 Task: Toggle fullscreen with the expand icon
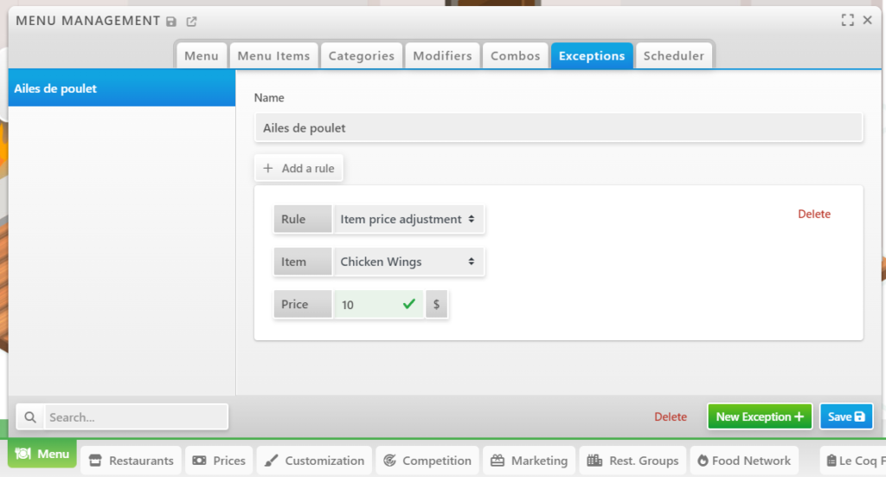(847, 20)
